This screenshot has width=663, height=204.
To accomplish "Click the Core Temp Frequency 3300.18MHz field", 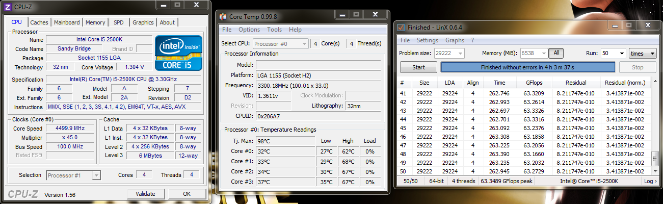I will tap(317, 85).
